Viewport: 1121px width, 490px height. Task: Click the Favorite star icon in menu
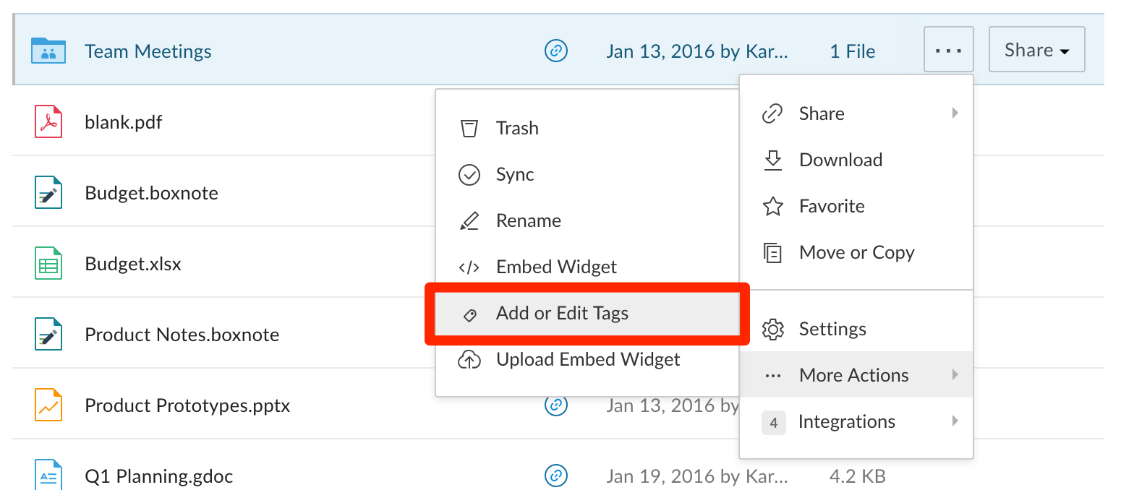point(773,207)
